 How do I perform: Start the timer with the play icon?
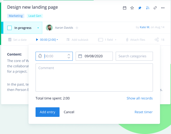tap(37, 40)
